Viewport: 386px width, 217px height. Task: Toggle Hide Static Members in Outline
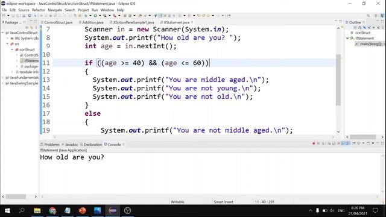click(369, 27)
